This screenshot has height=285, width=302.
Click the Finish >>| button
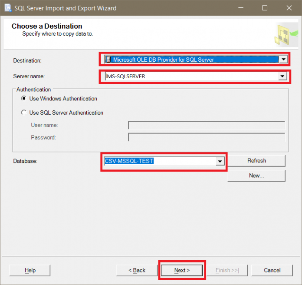pos(227,270)
